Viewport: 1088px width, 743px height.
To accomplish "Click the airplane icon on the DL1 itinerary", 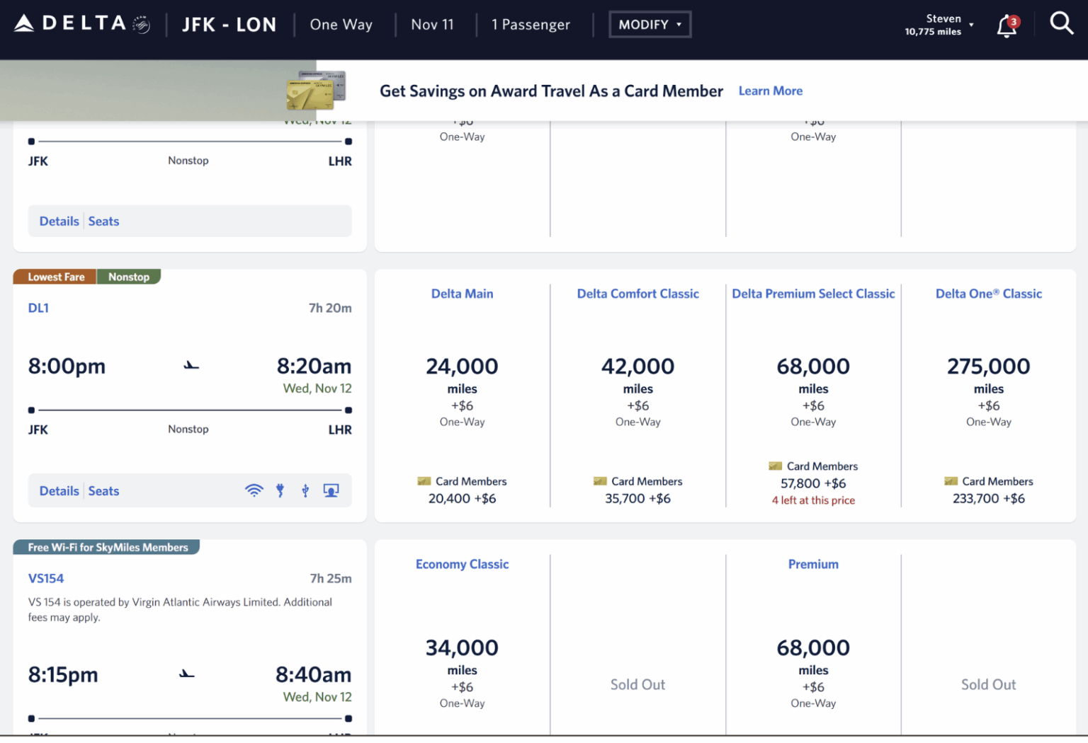I will click(190, 364).
